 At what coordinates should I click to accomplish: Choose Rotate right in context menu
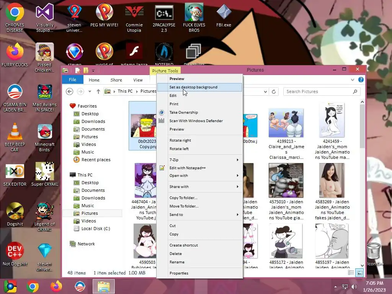tap(200, 140)
